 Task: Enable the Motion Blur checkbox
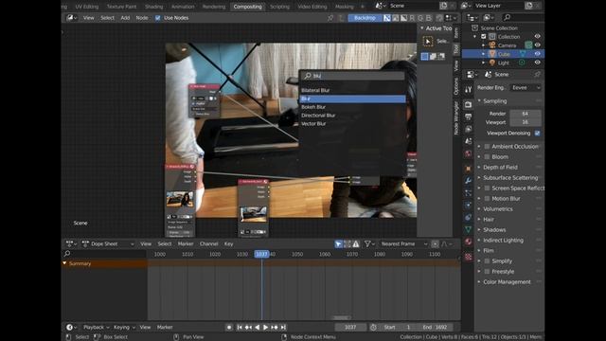pyautogui.click(x=487, y=199)
